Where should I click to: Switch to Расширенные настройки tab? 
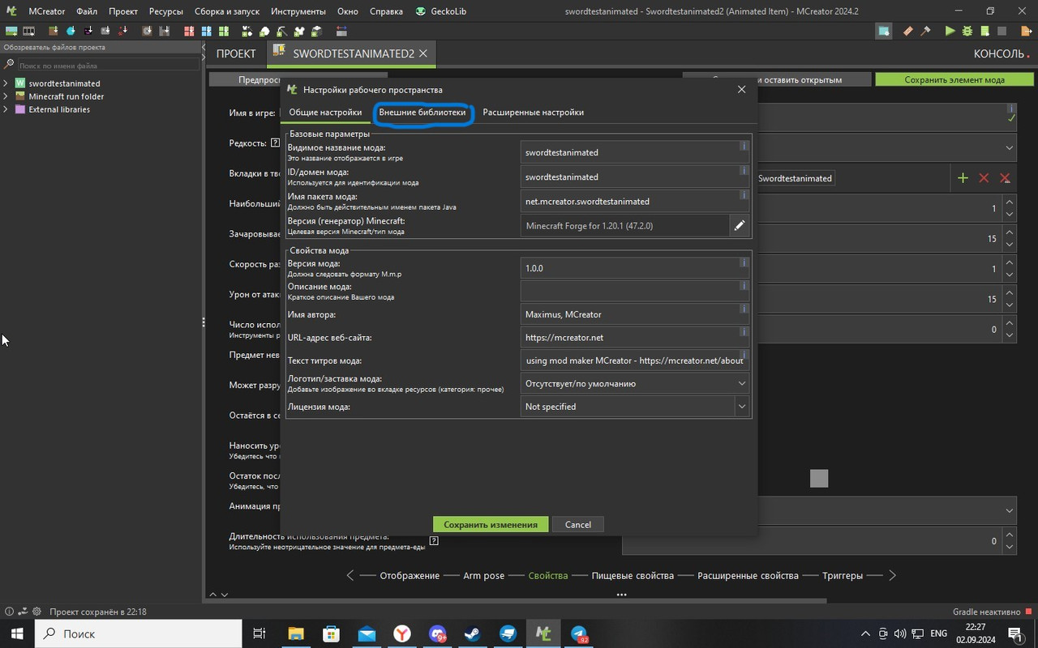pos(533,113)
